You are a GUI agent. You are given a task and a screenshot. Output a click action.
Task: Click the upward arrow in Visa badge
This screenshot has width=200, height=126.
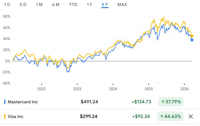pyautogui.click(x=162, y=116)
